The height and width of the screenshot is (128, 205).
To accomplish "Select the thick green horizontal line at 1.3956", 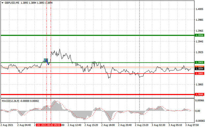I will pos(98,35).
